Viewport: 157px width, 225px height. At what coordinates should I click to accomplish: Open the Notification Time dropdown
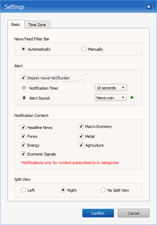(111, 88)
